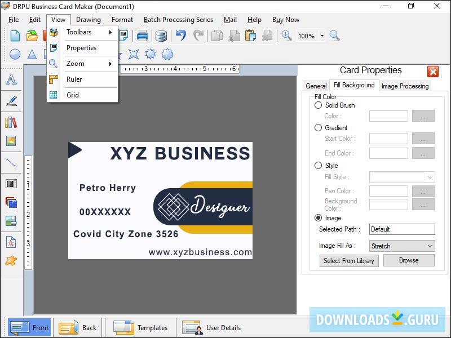451x338 pixels.
Task: Select the Image radio button
Action: point(318,218)
